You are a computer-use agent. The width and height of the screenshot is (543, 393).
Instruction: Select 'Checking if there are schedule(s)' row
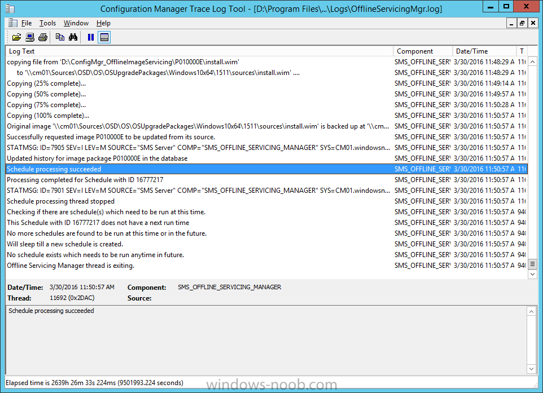(266, 212)
